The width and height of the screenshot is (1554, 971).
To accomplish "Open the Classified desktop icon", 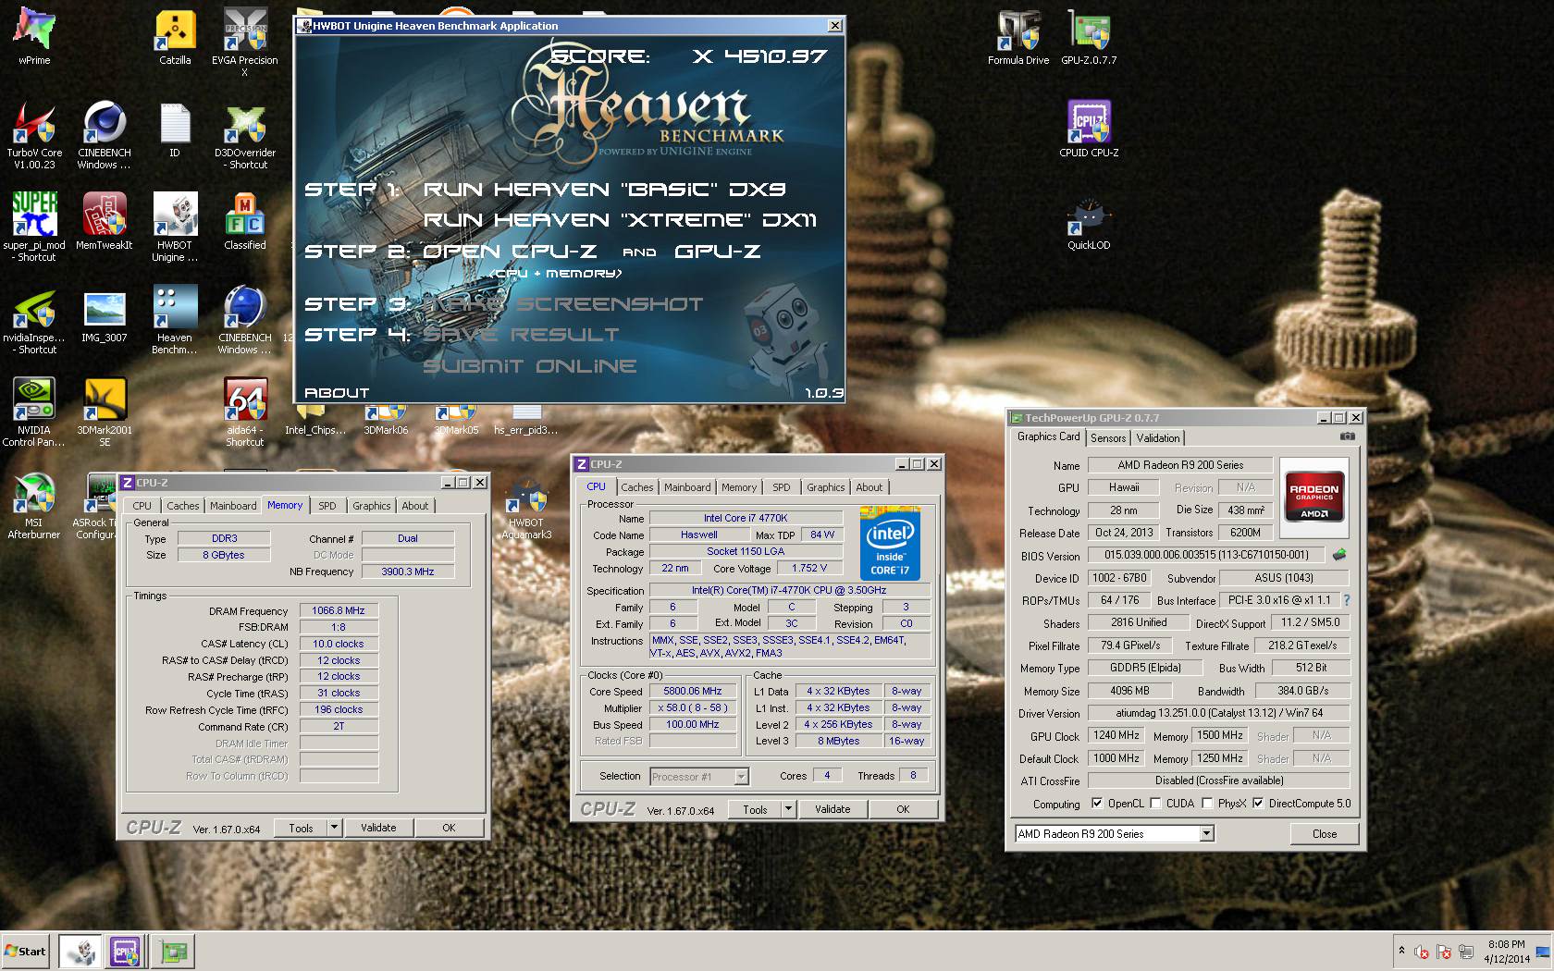I will click(245, 222).
